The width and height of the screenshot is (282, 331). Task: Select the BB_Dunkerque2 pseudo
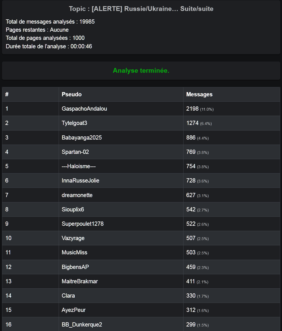[82, 325]
